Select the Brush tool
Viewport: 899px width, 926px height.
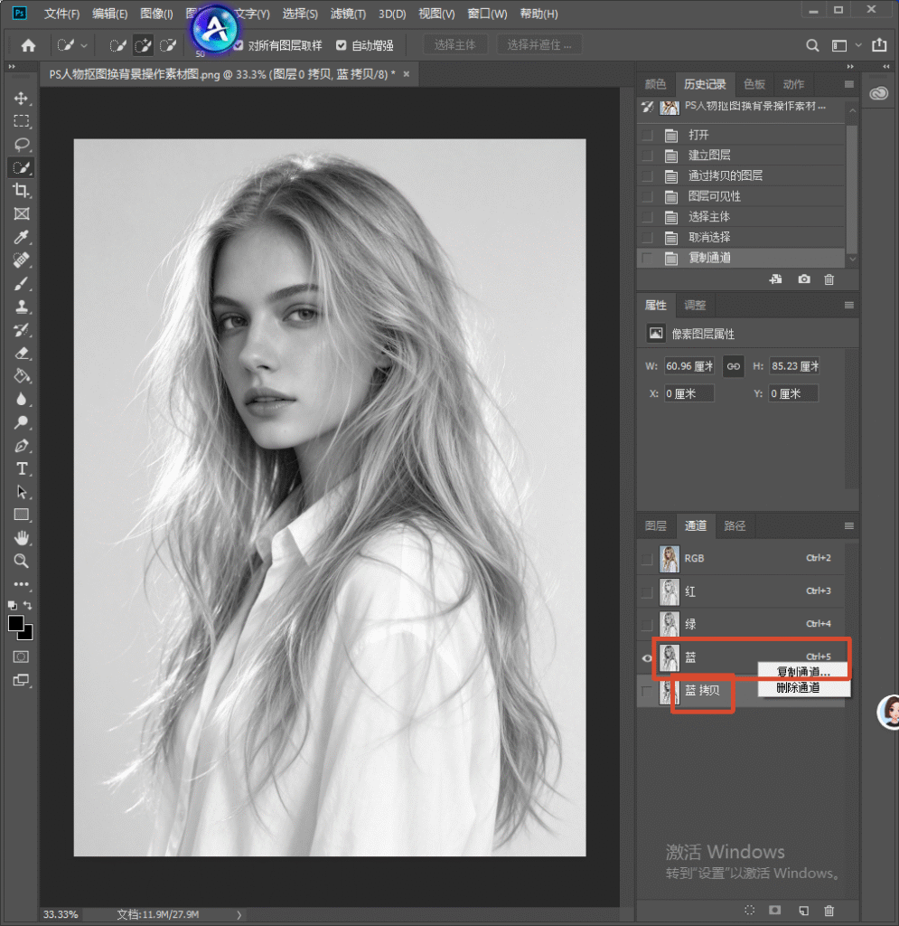pos(22,283)
